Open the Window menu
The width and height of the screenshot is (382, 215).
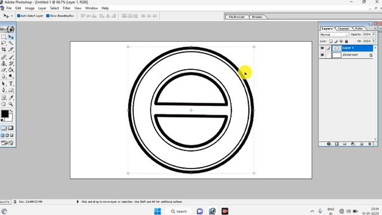[91, 8]
